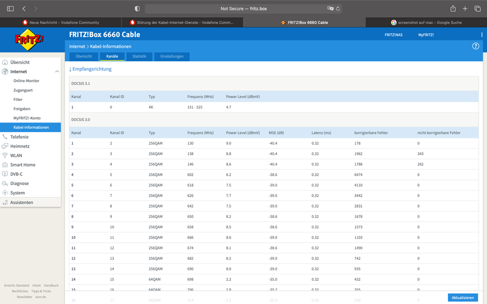Image resolution: width=487 pixels, height=304 pixels.
Task: Click correctable errors value 6474
Action: (x=358, y=174)
